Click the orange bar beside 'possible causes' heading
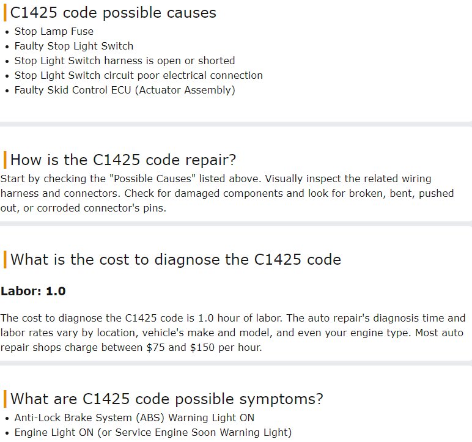The width and height of the screenshot is (472, 442). point(5,13)
